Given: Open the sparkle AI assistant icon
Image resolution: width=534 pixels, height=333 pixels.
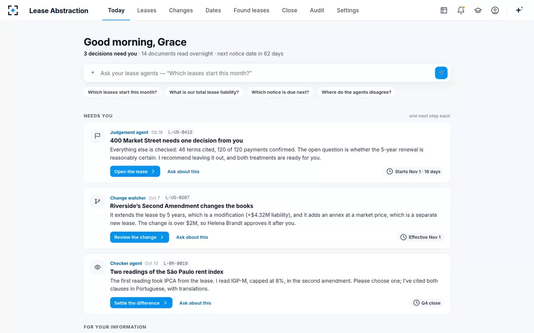Looking at the screenshot, I should click(519, 10).
